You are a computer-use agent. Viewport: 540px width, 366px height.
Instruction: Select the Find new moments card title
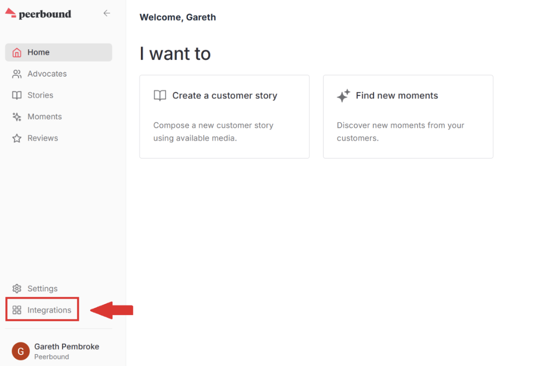pyautogui.click(x=397, y=96)
